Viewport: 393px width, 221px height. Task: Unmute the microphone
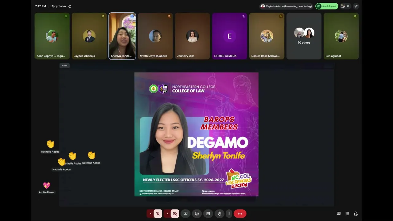coord(158,214)
